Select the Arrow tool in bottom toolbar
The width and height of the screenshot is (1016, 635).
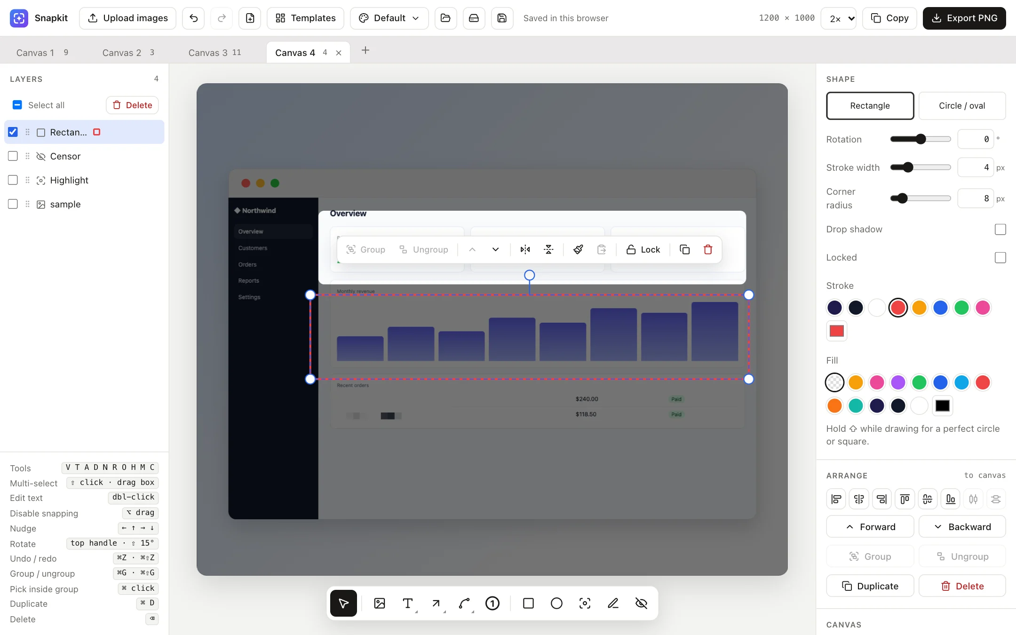[436, 603]
